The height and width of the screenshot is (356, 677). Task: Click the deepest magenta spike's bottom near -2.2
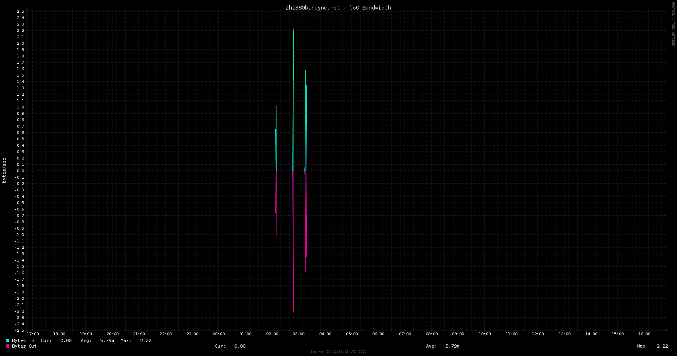[x=293, y=311]
